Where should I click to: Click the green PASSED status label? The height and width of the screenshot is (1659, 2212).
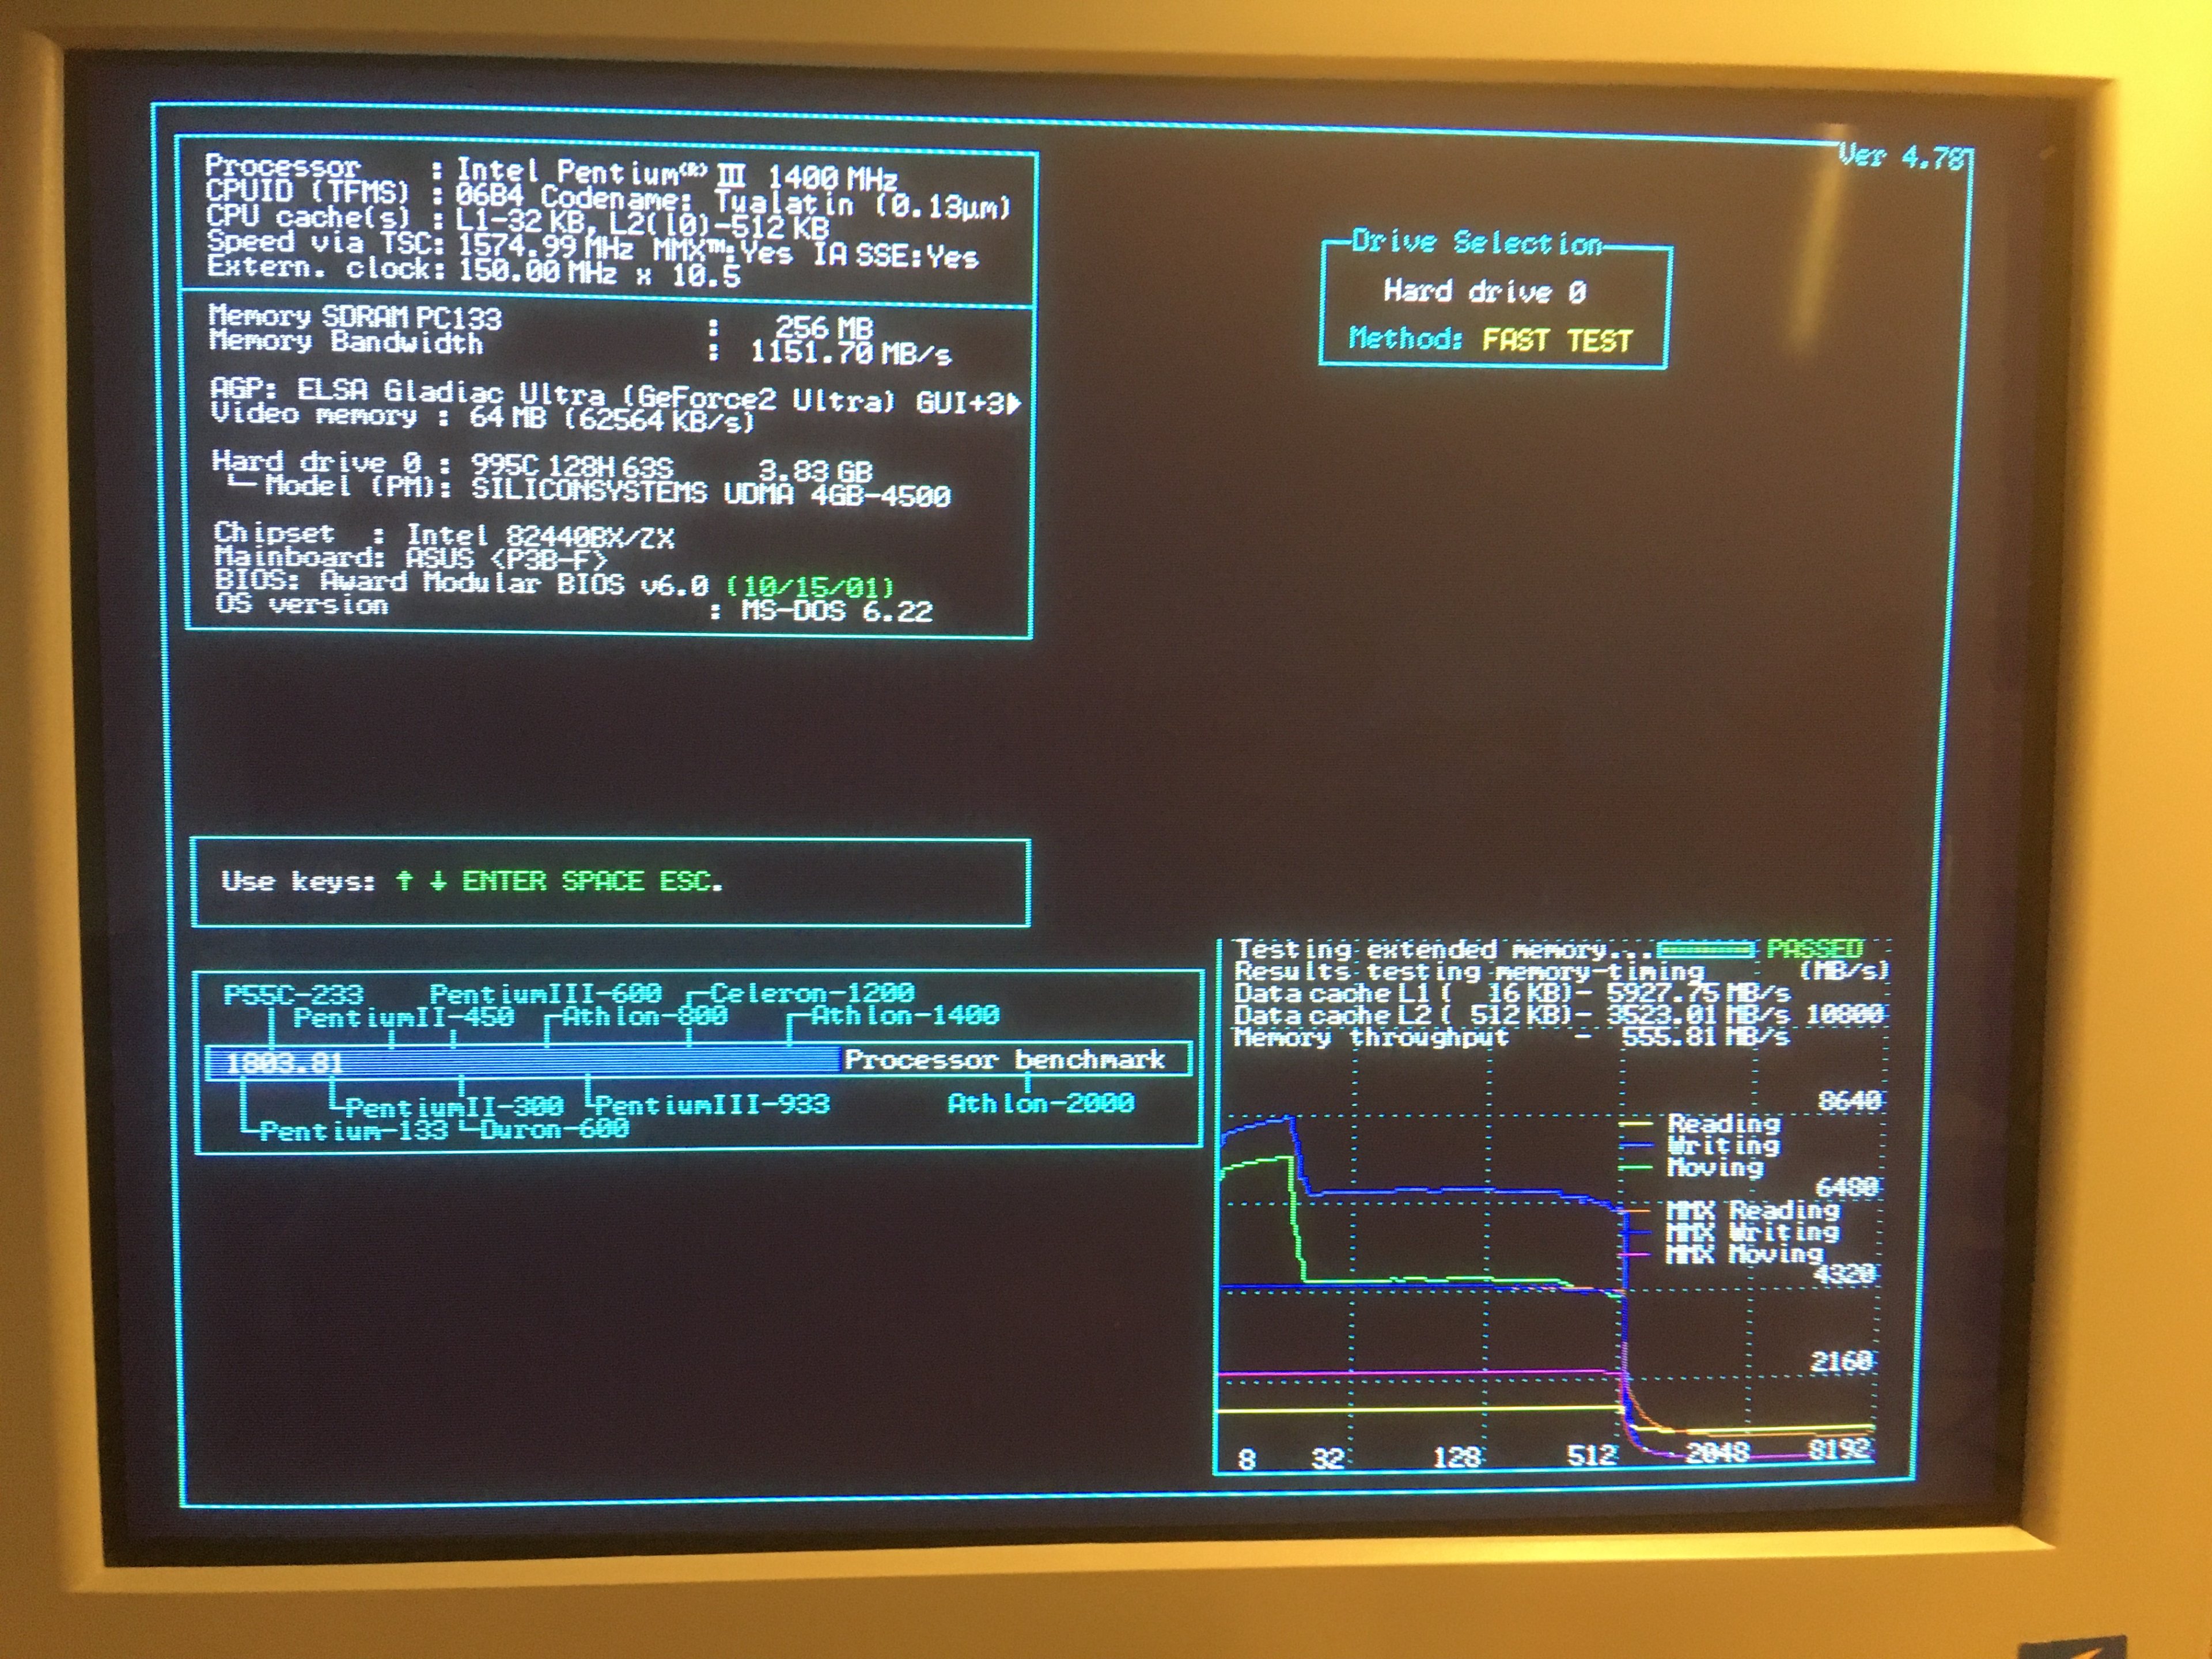point(1814,948)
